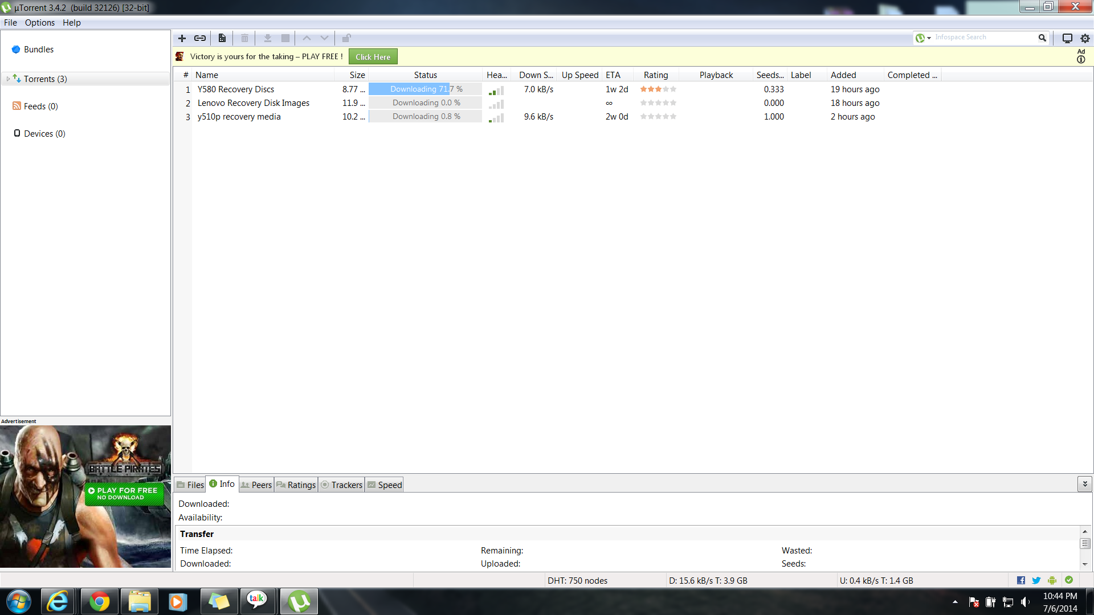This screenshot has width=1094, height=615.
Task: Open Preferences via the gear icon
Action: click(1085, 38)
